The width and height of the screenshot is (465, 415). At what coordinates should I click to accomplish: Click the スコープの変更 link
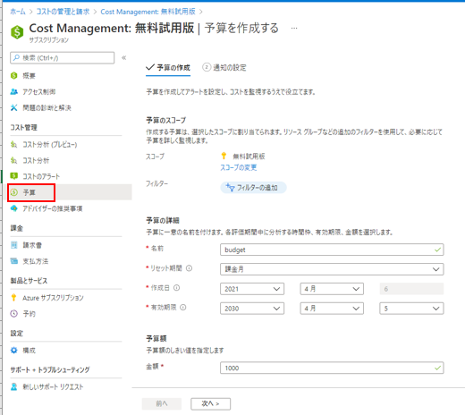click(x=239, y=167)
